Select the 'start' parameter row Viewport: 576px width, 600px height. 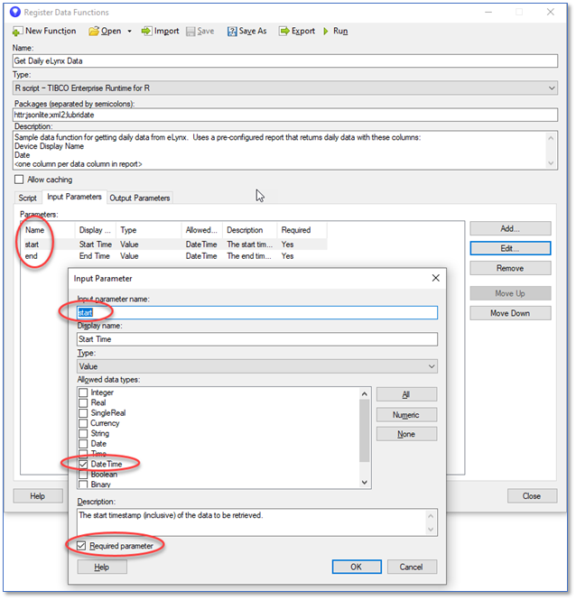pos(175,245)
